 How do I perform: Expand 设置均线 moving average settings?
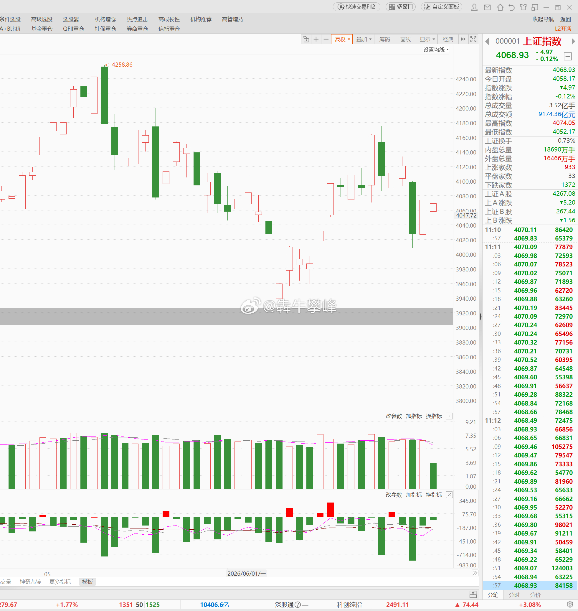(436, 50)
